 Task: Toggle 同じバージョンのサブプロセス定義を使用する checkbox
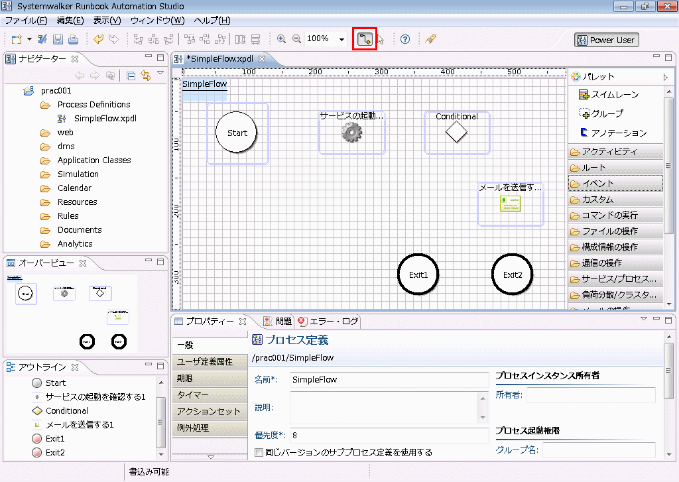click(259, 453)
